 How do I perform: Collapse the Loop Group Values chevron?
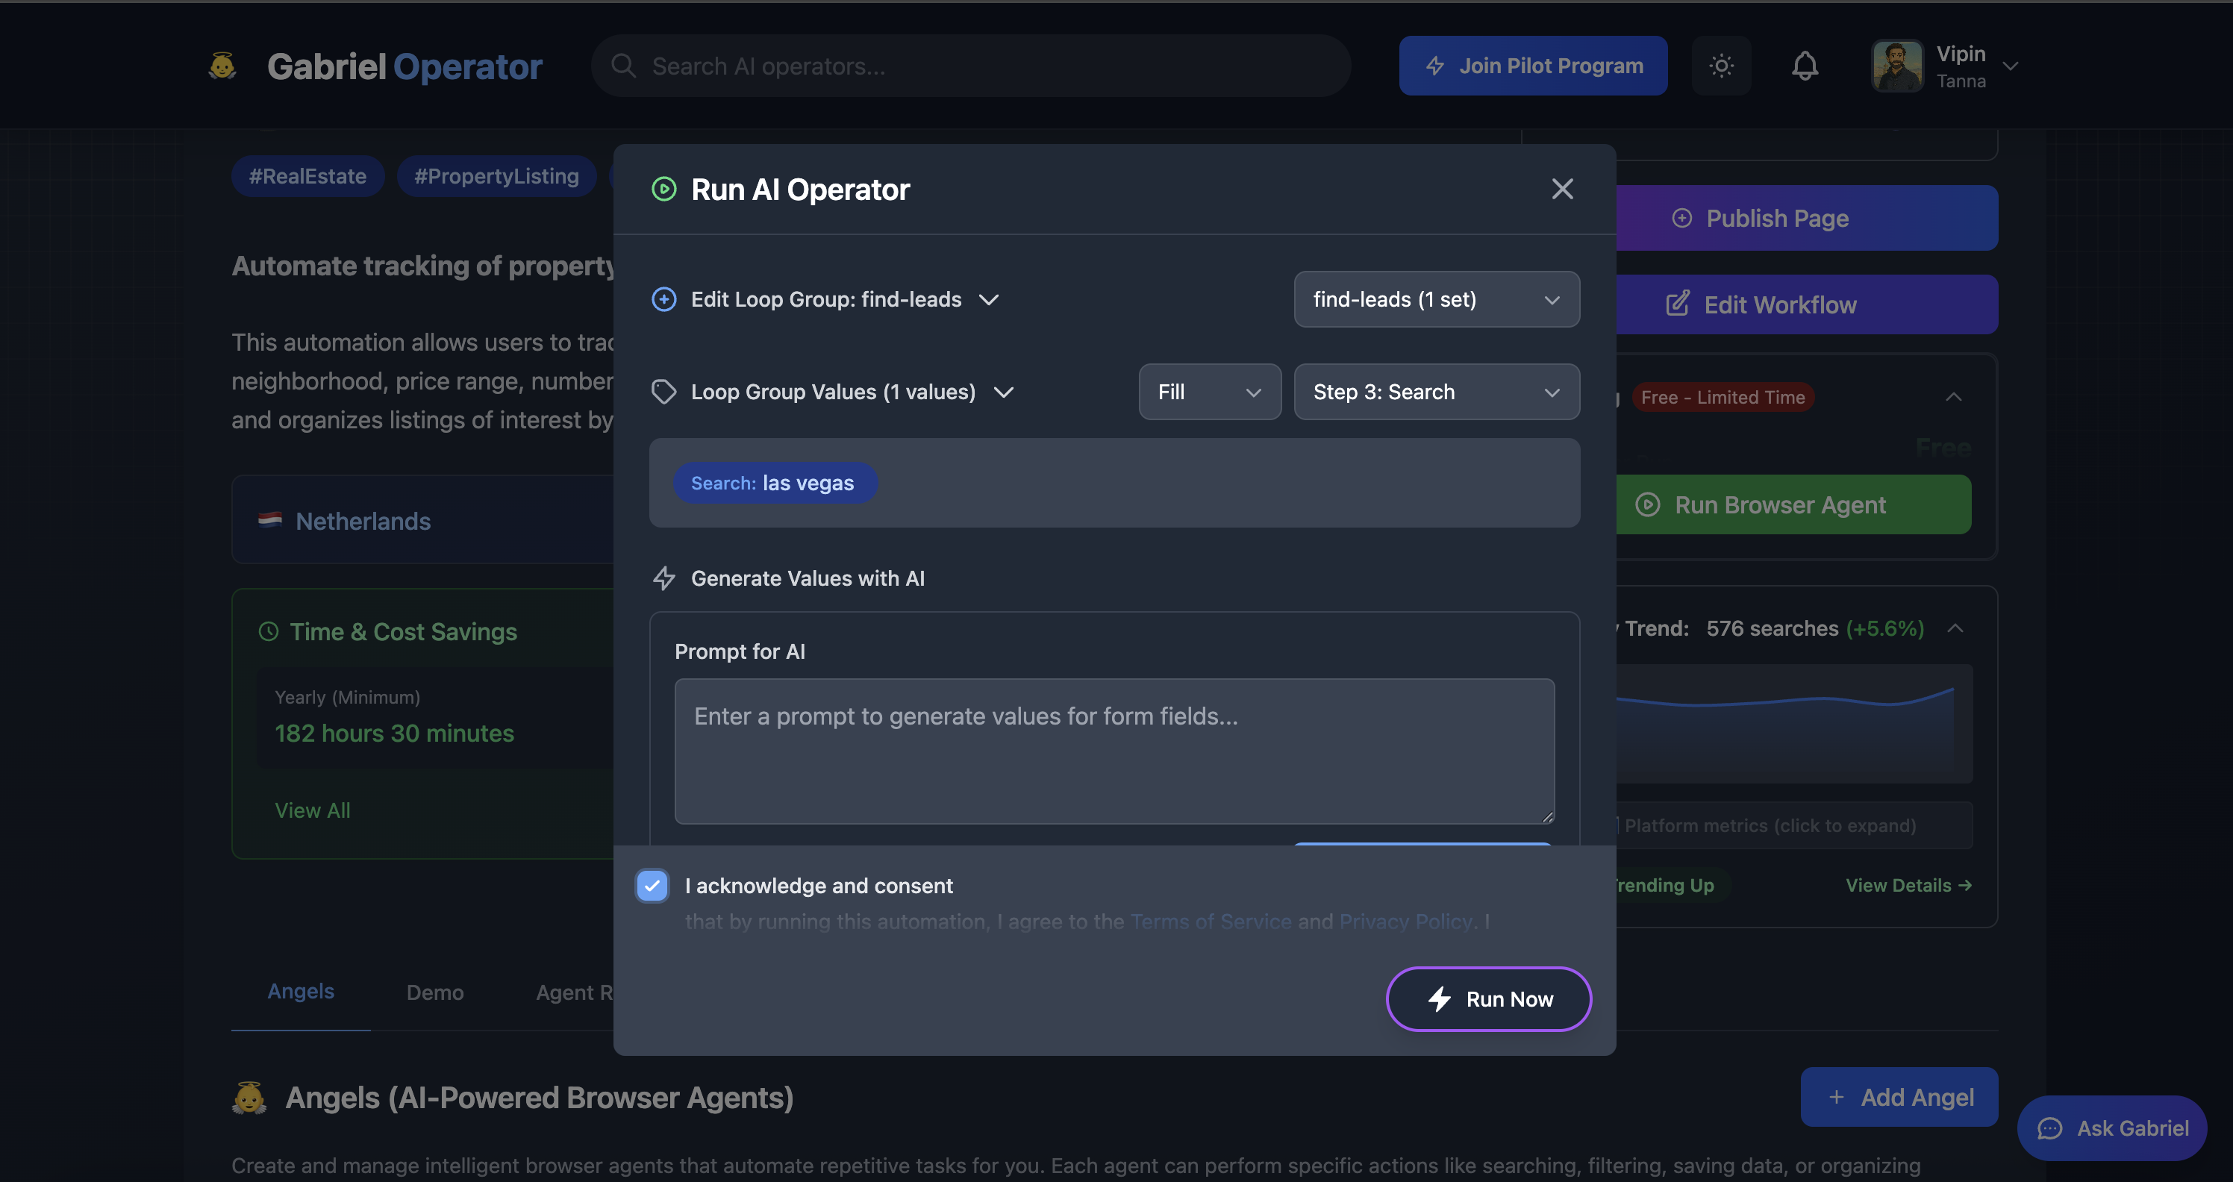click(x=1004, y=393)
